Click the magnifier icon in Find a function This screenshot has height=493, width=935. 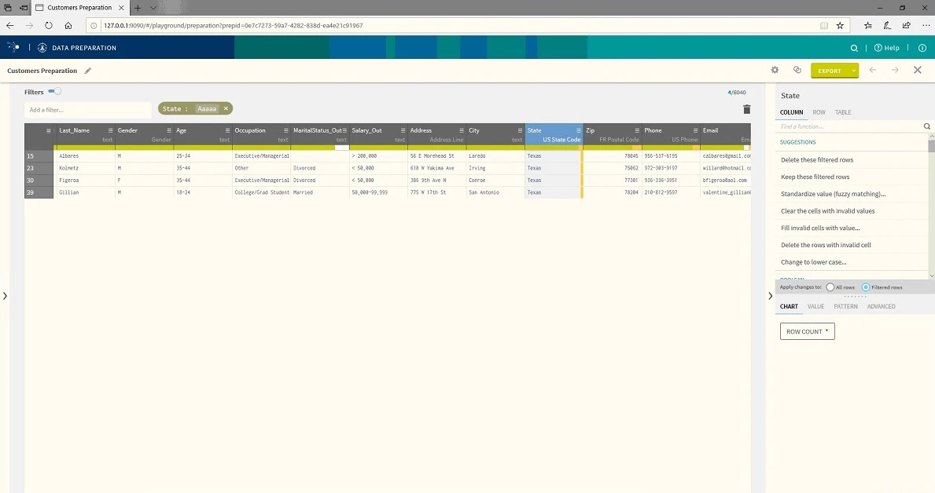pos(926,126)
